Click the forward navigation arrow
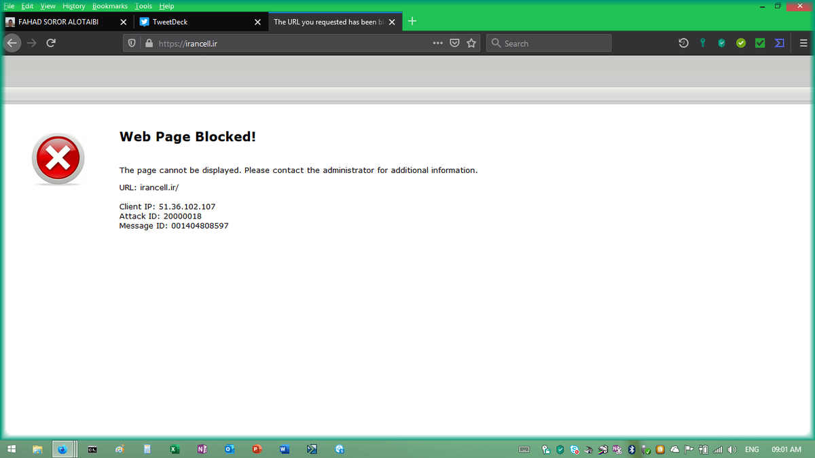Screen dimensions: 815x458 (x=31, y=43)
